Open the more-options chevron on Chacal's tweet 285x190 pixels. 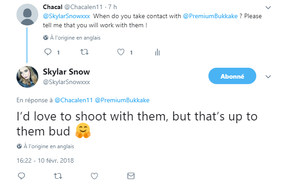[x=268, y=8]
